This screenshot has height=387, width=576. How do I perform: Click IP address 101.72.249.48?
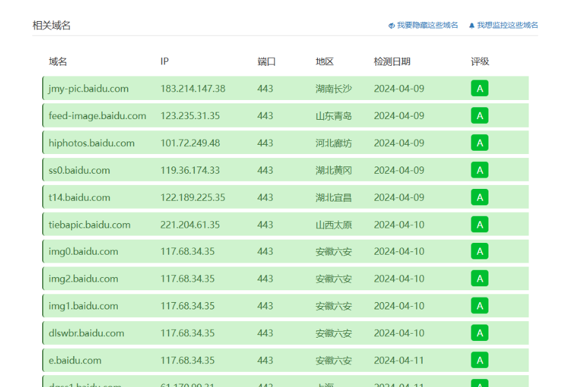pos(190,143)
